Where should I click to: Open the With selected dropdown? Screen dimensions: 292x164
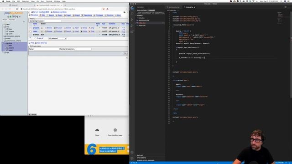pos(57,38)
